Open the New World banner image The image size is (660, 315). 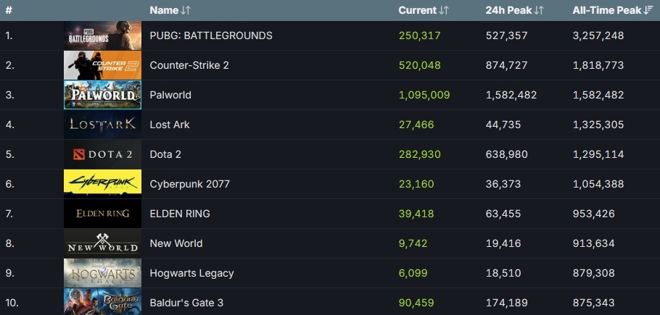point(102,243)
